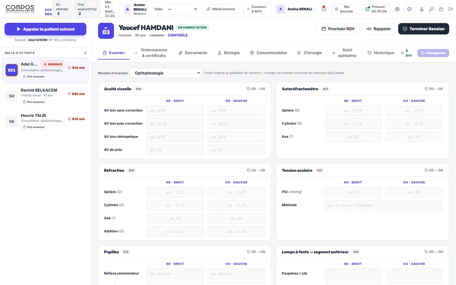
Task: Open the Modèle d'examen Ophtalmologie dropdown
Action: pos(166,73)
